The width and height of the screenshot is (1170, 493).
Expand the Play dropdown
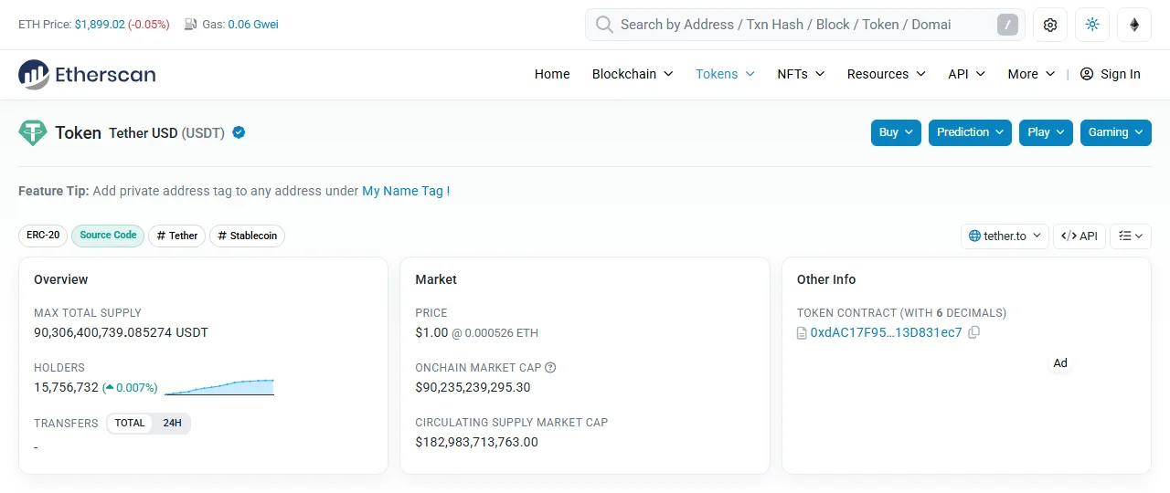[1046, 132]
